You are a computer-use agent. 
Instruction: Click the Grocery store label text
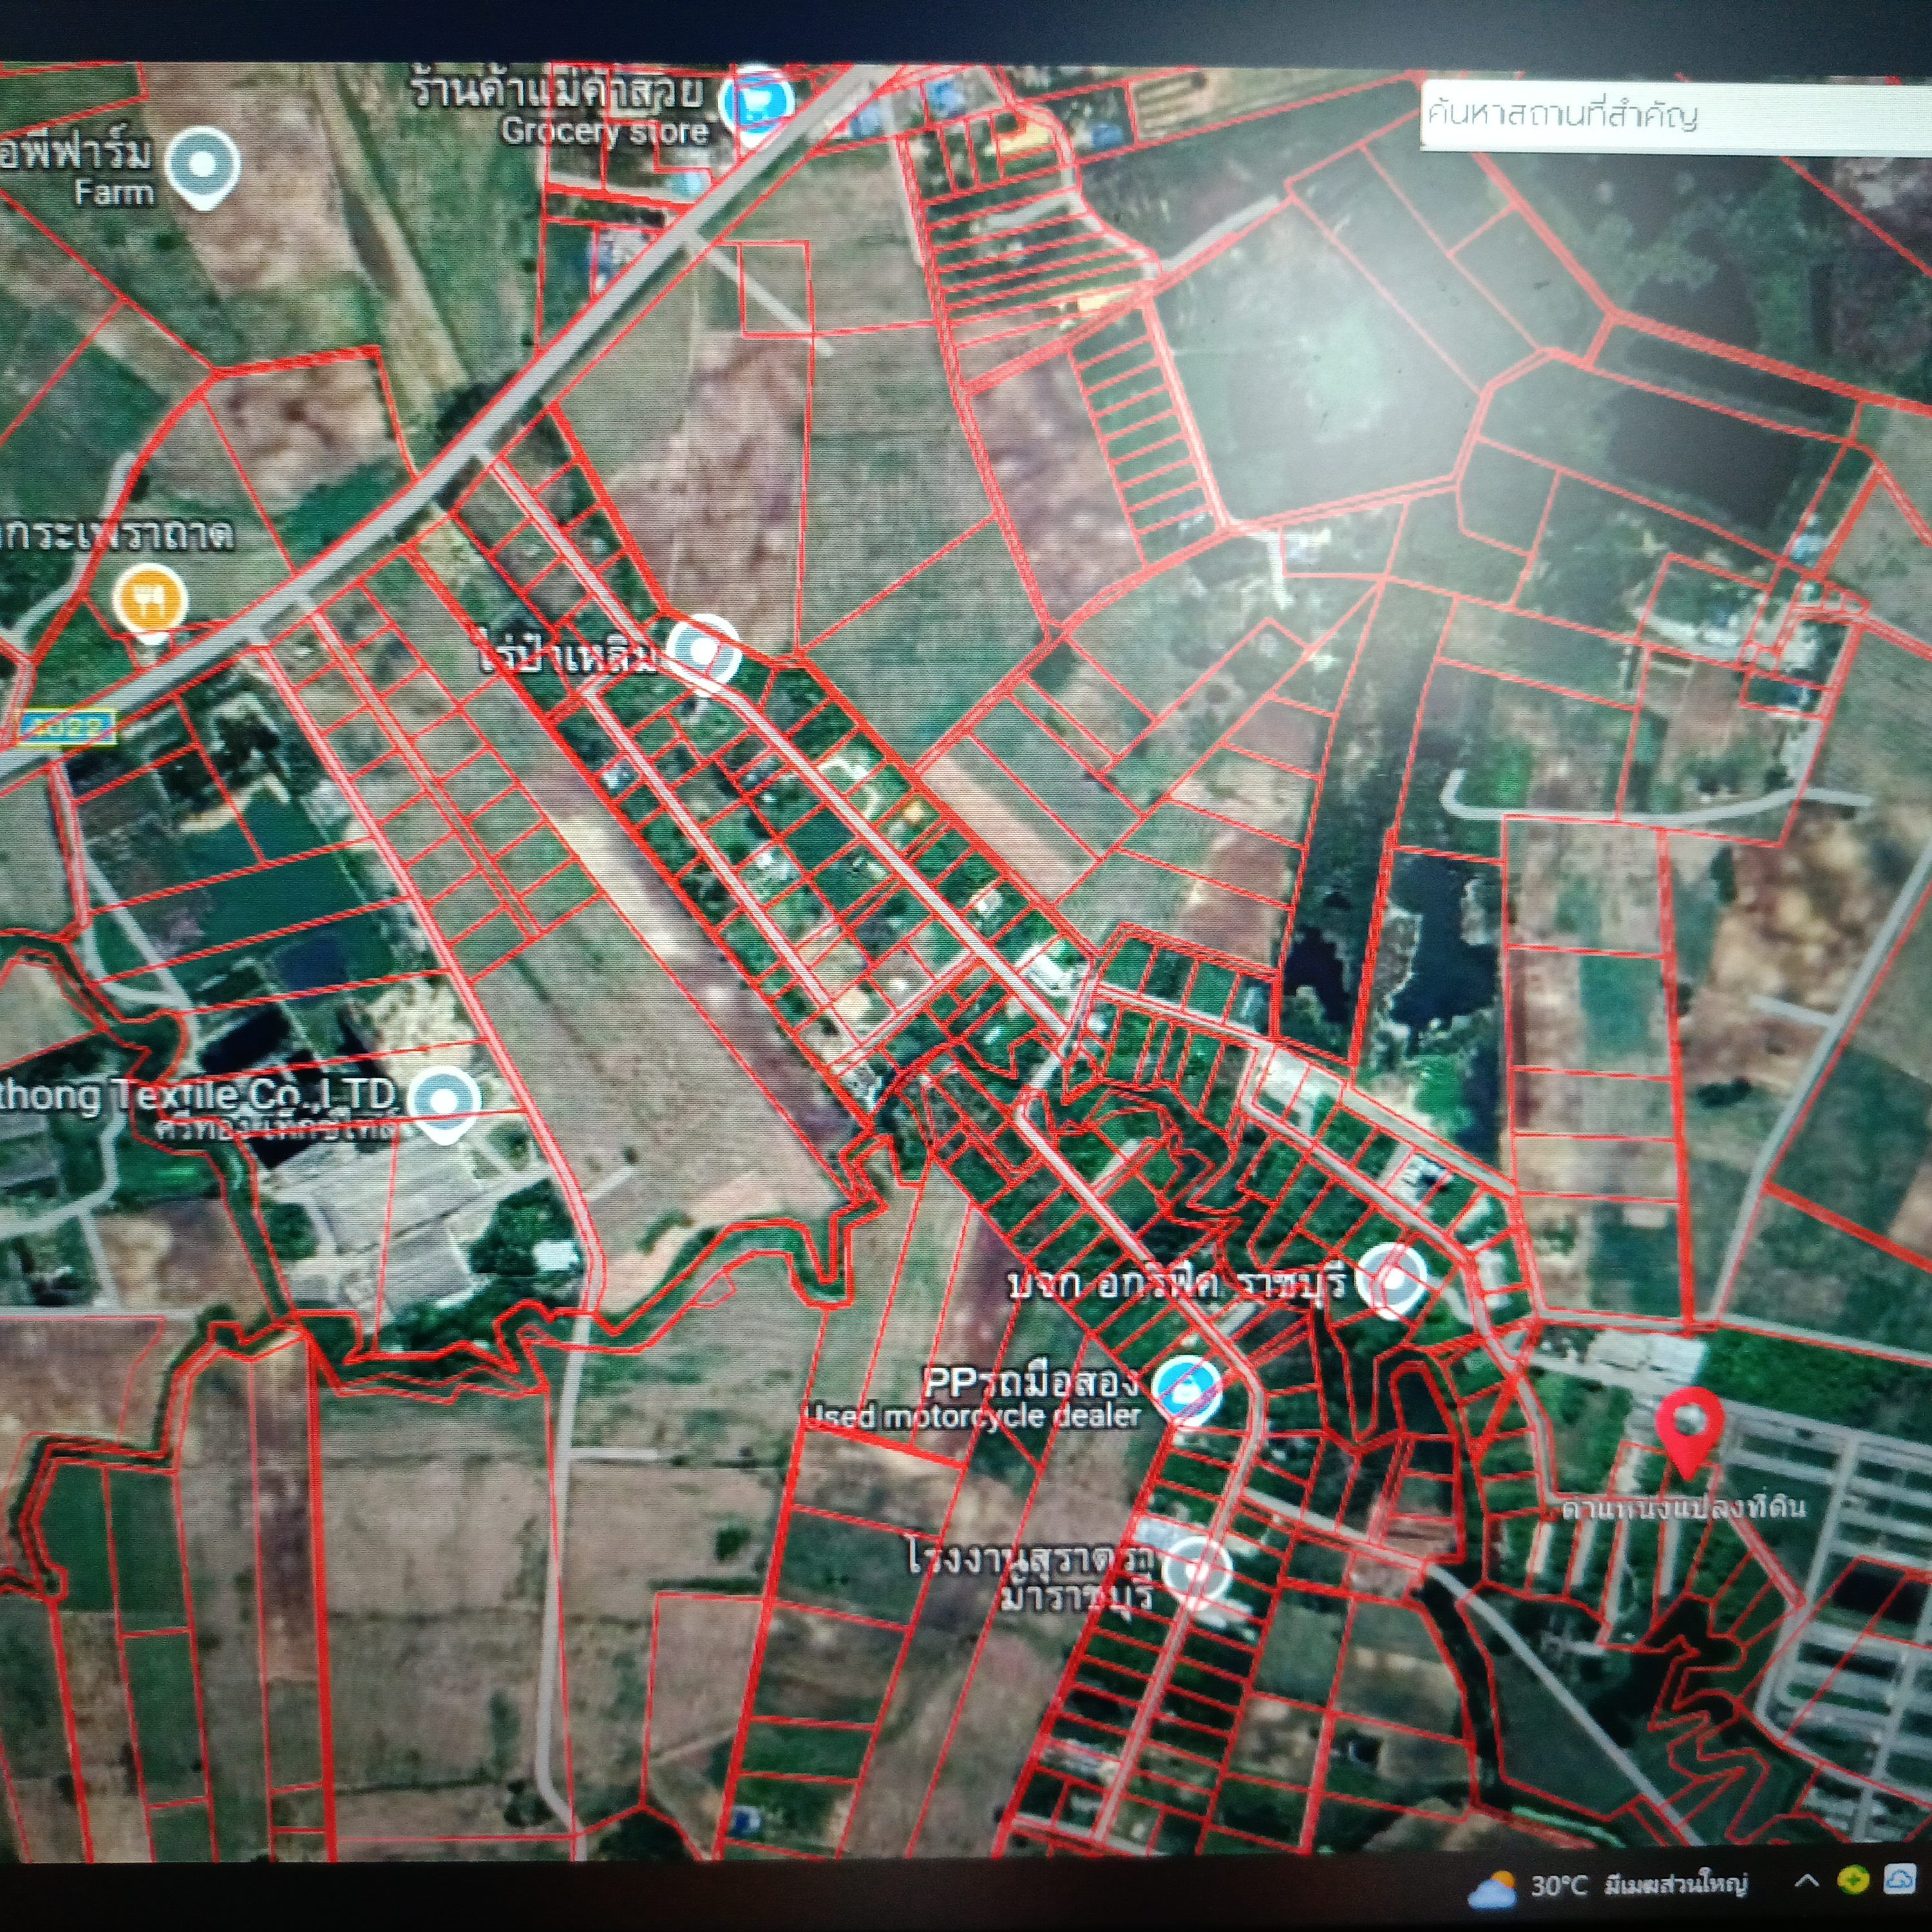tap(605, 132)
